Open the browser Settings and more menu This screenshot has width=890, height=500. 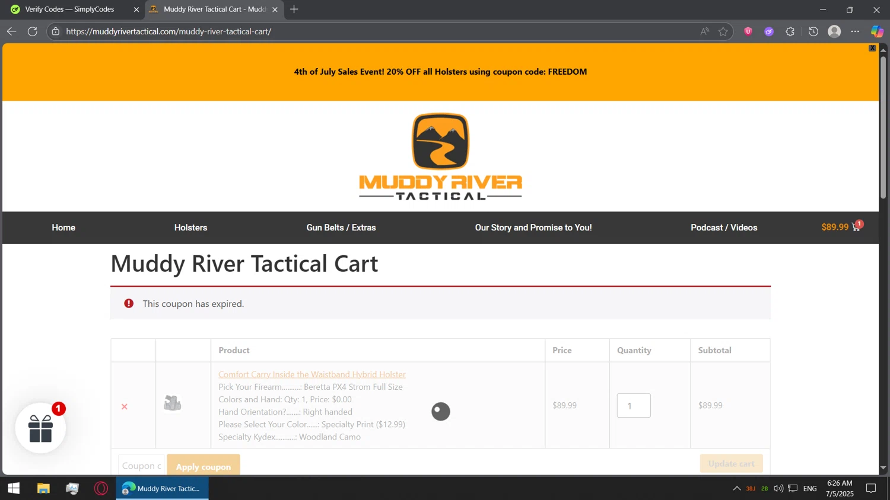point(855,31)
